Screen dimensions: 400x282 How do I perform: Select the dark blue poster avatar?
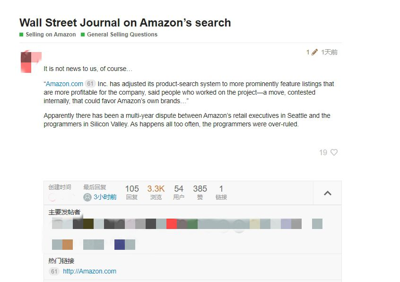pyautogui.click(x=120, y=245)
